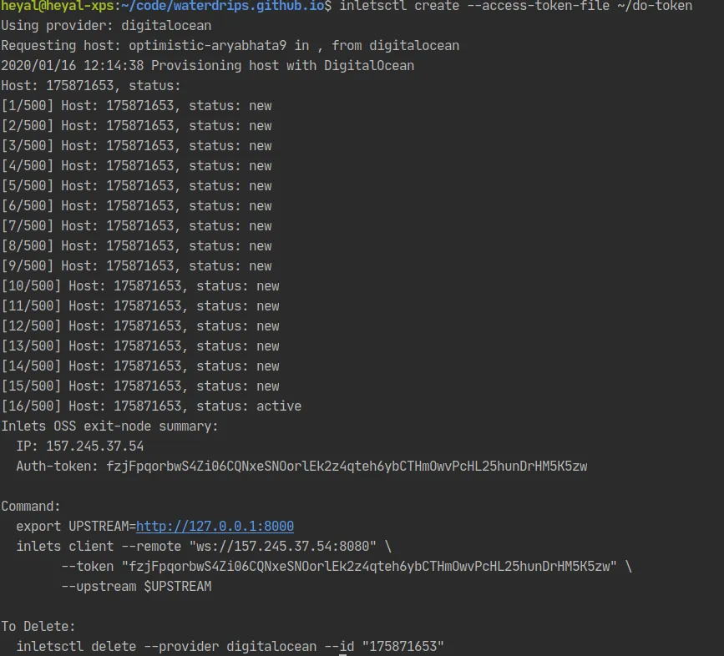Click the [1/500] status new line
Image resolution: width=724 pixels, height=656 pixels.
click(136, 106)
